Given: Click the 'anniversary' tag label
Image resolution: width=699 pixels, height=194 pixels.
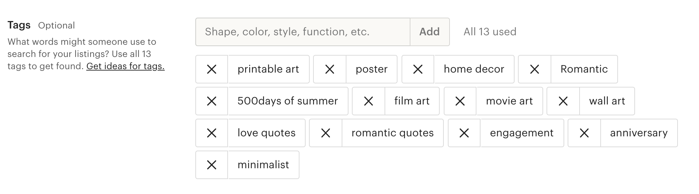Looking at the screenshot, I should pyautogui.click(x=639, y=133).
